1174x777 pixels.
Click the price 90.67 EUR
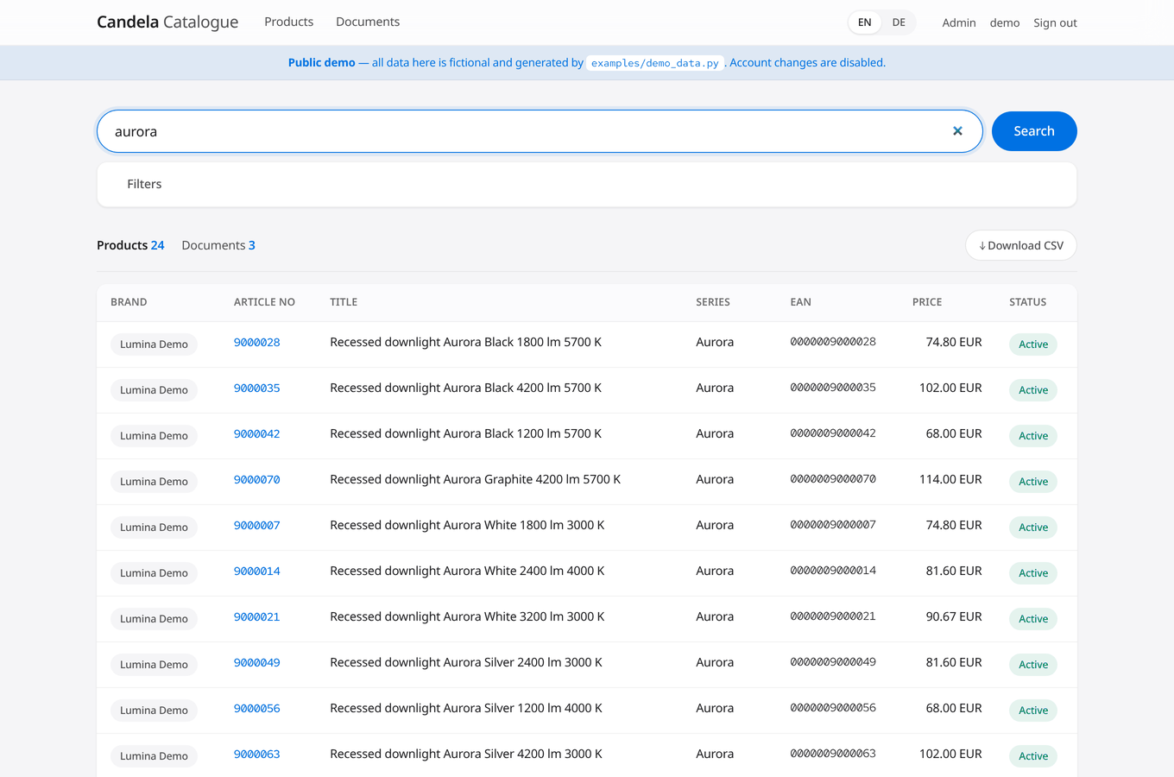click(954, 616)
